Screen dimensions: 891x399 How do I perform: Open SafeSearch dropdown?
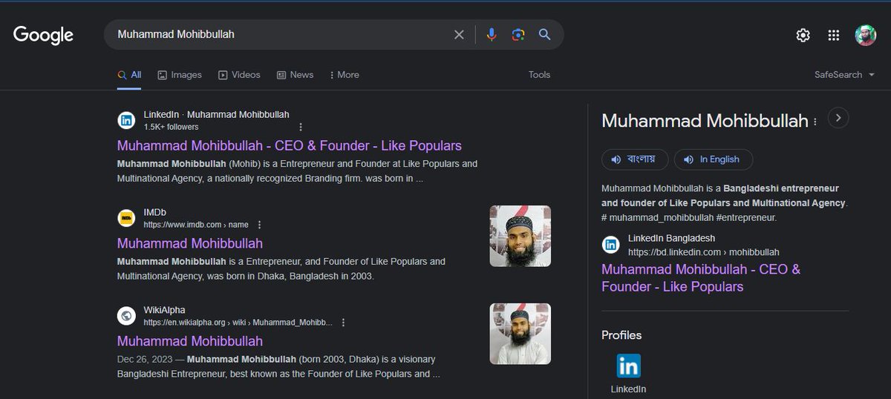[x=844, y=75]
